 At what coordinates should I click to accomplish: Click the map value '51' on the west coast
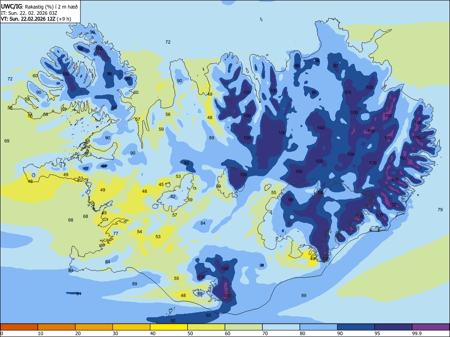tap(81, 178)
